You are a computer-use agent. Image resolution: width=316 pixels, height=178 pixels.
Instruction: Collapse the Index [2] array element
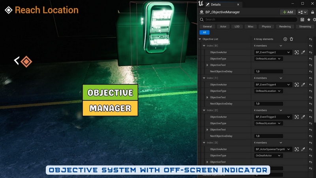204,110
